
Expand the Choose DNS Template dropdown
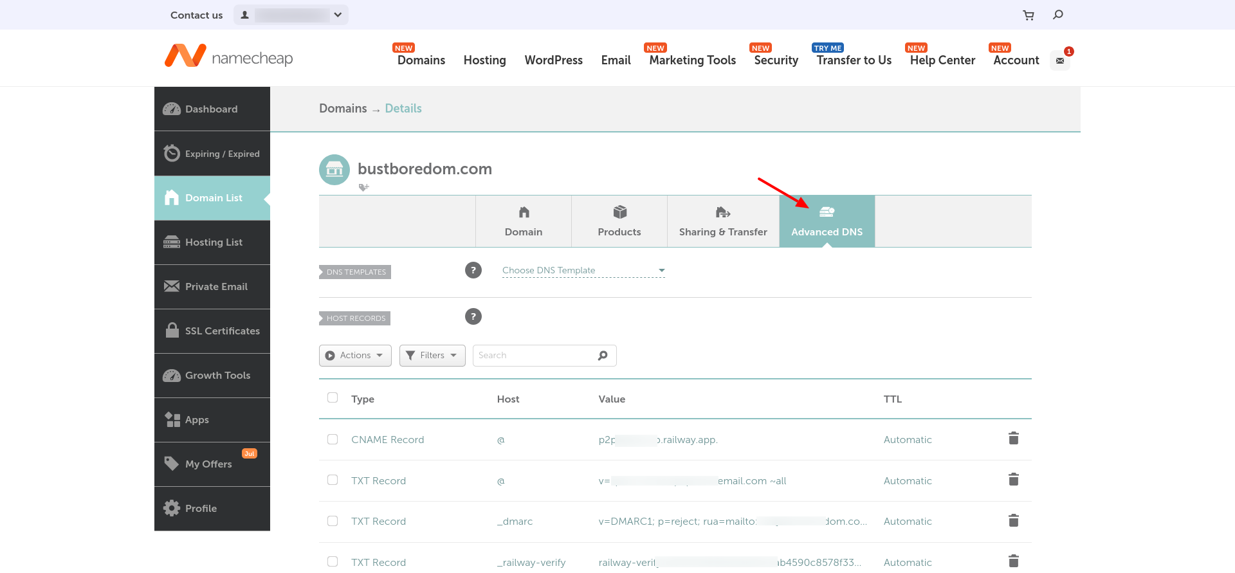click(x=583, y=271)
